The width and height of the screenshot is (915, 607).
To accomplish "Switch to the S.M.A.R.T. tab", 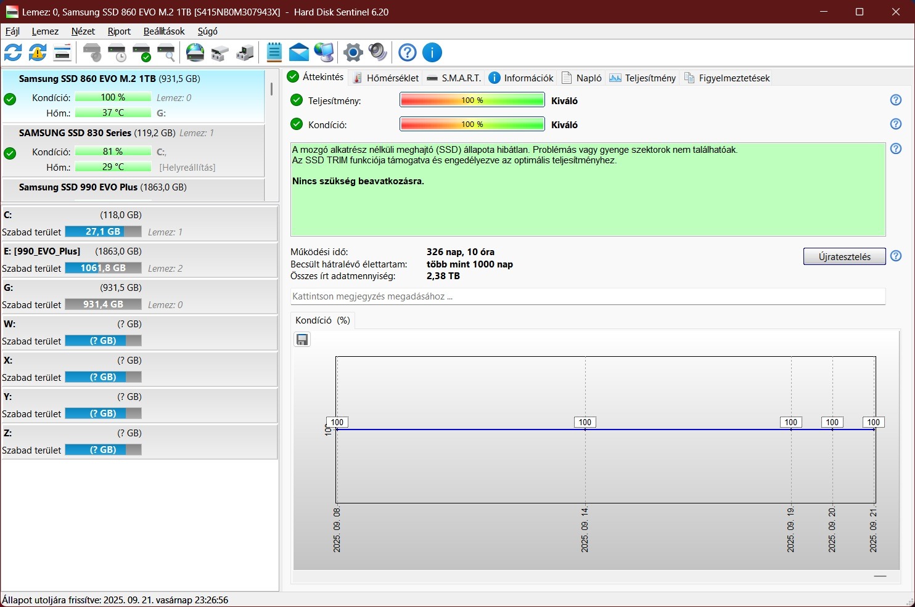I will point(454,78).
